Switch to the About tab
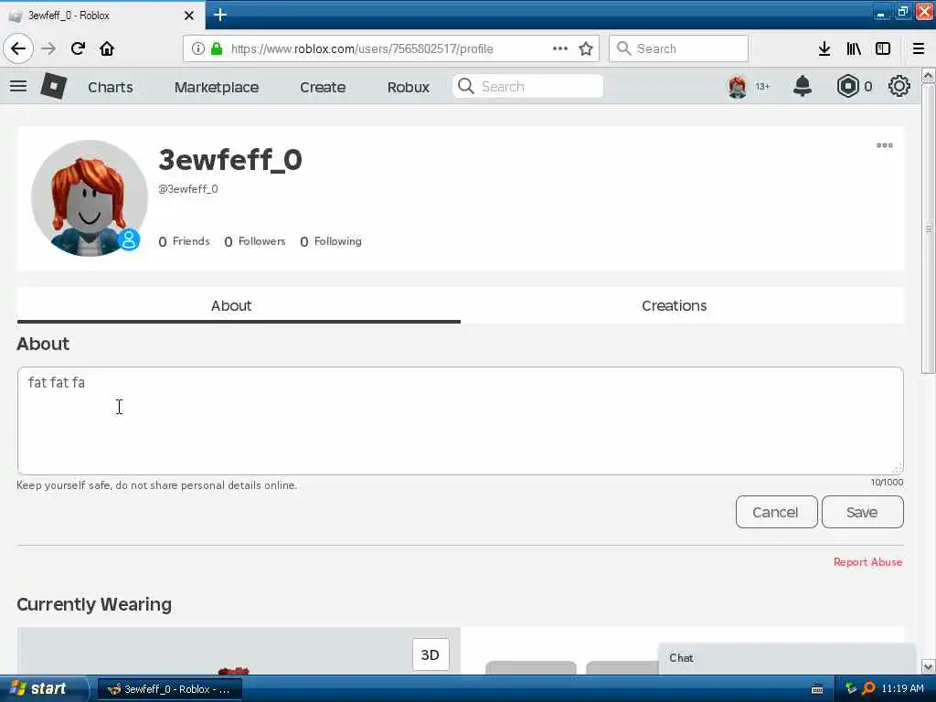 coord(239,305)
